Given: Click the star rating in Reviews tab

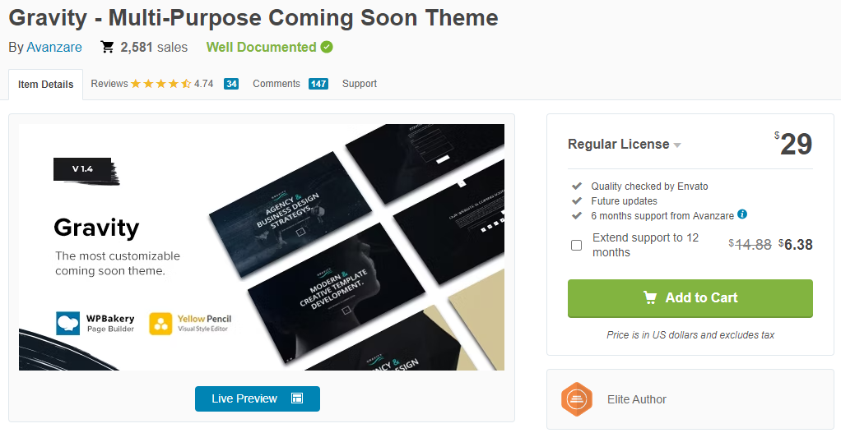Looking at the screenshot, I should coord(161,84).
